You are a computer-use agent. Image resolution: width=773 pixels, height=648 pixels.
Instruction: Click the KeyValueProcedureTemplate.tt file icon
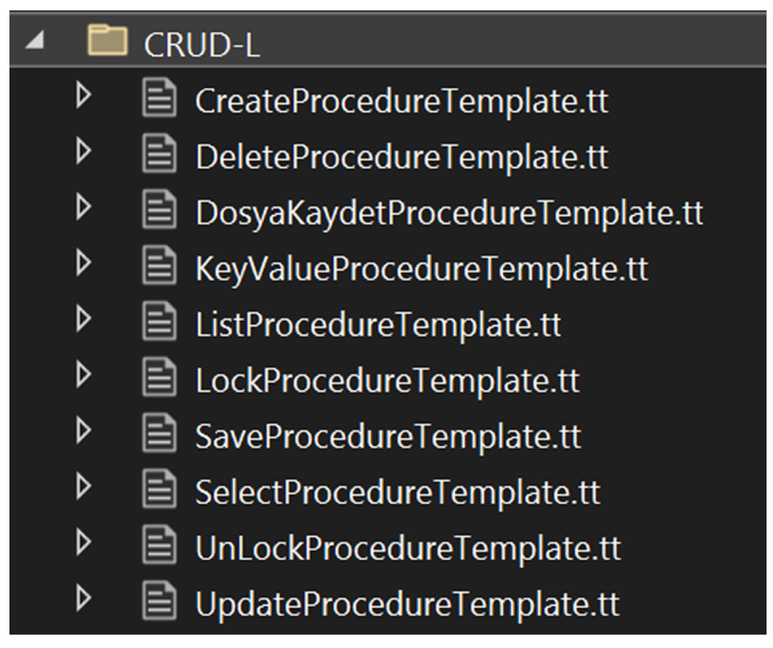[x=159, y=265]
